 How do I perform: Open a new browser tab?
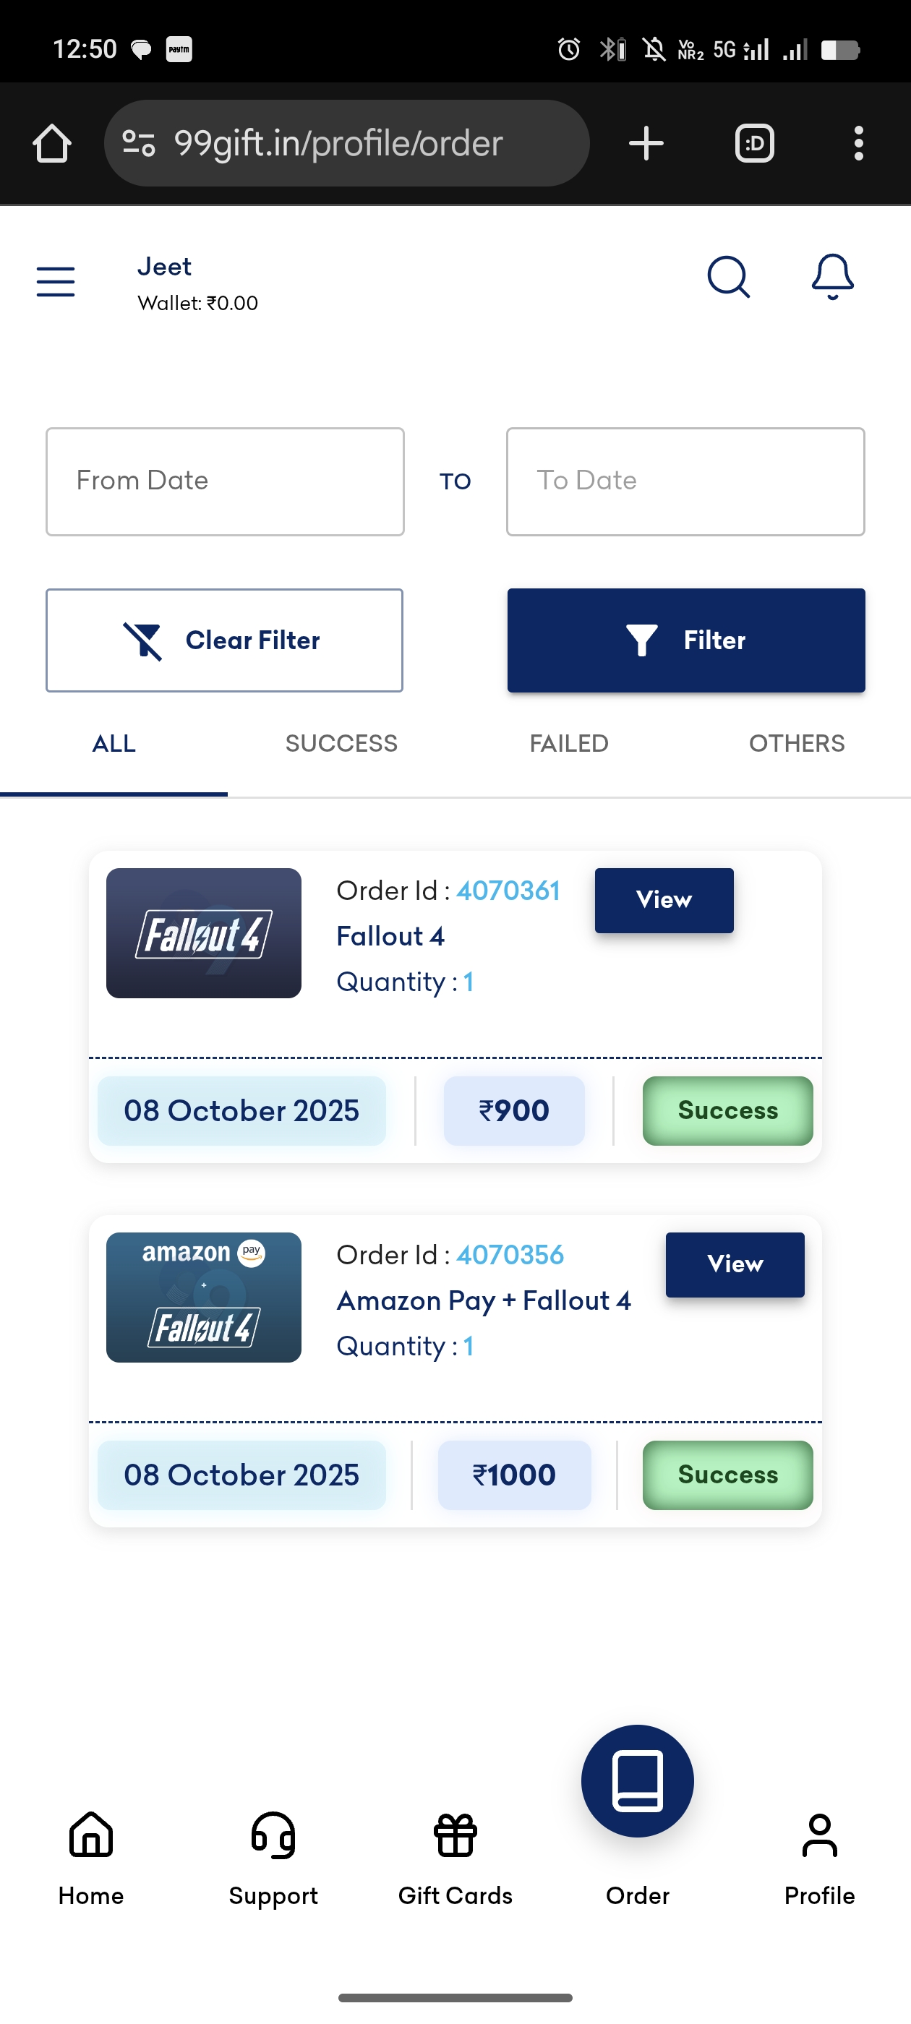(x=646, y=144)
